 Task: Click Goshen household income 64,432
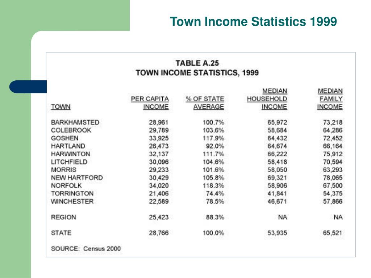pos(277,138)
